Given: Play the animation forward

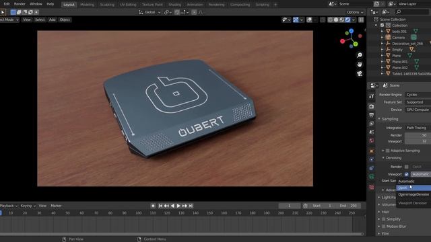Looking at the screenshot, I should pyautogui.click(x=178, y=206).
